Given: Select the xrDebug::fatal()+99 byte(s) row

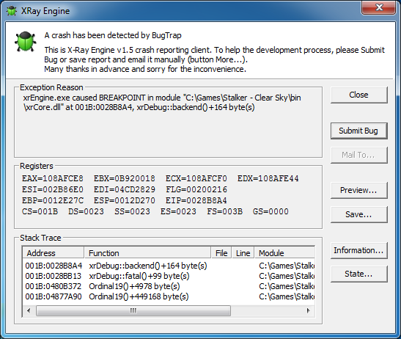Looking at the screenshot, I should 169,276.
